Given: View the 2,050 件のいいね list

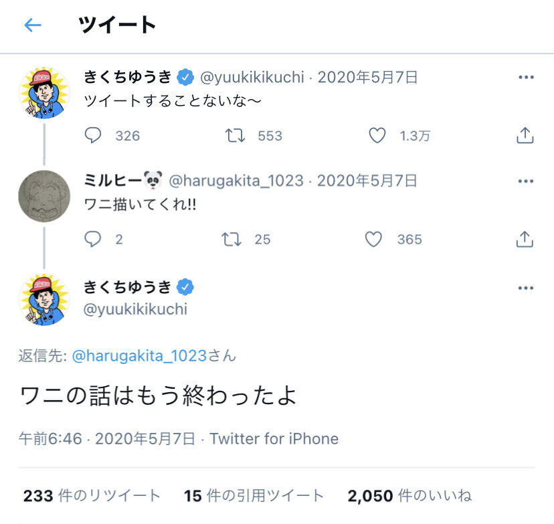Looking at the screenshot, I should point(409,496).
